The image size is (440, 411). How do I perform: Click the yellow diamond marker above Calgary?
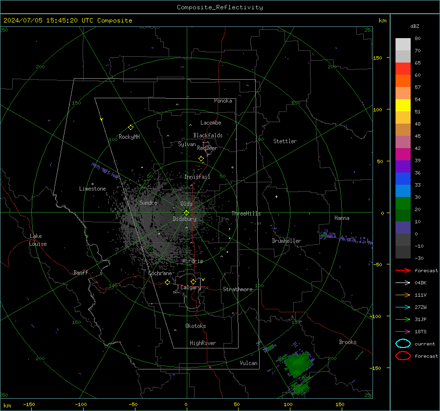click(x=193, y=281)
